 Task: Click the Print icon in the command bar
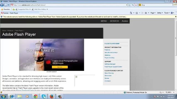click(146, 13)
